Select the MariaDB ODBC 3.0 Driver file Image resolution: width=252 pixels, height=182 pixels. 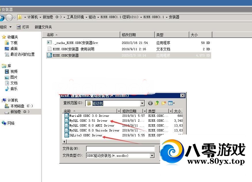click(x=89, y=116)
